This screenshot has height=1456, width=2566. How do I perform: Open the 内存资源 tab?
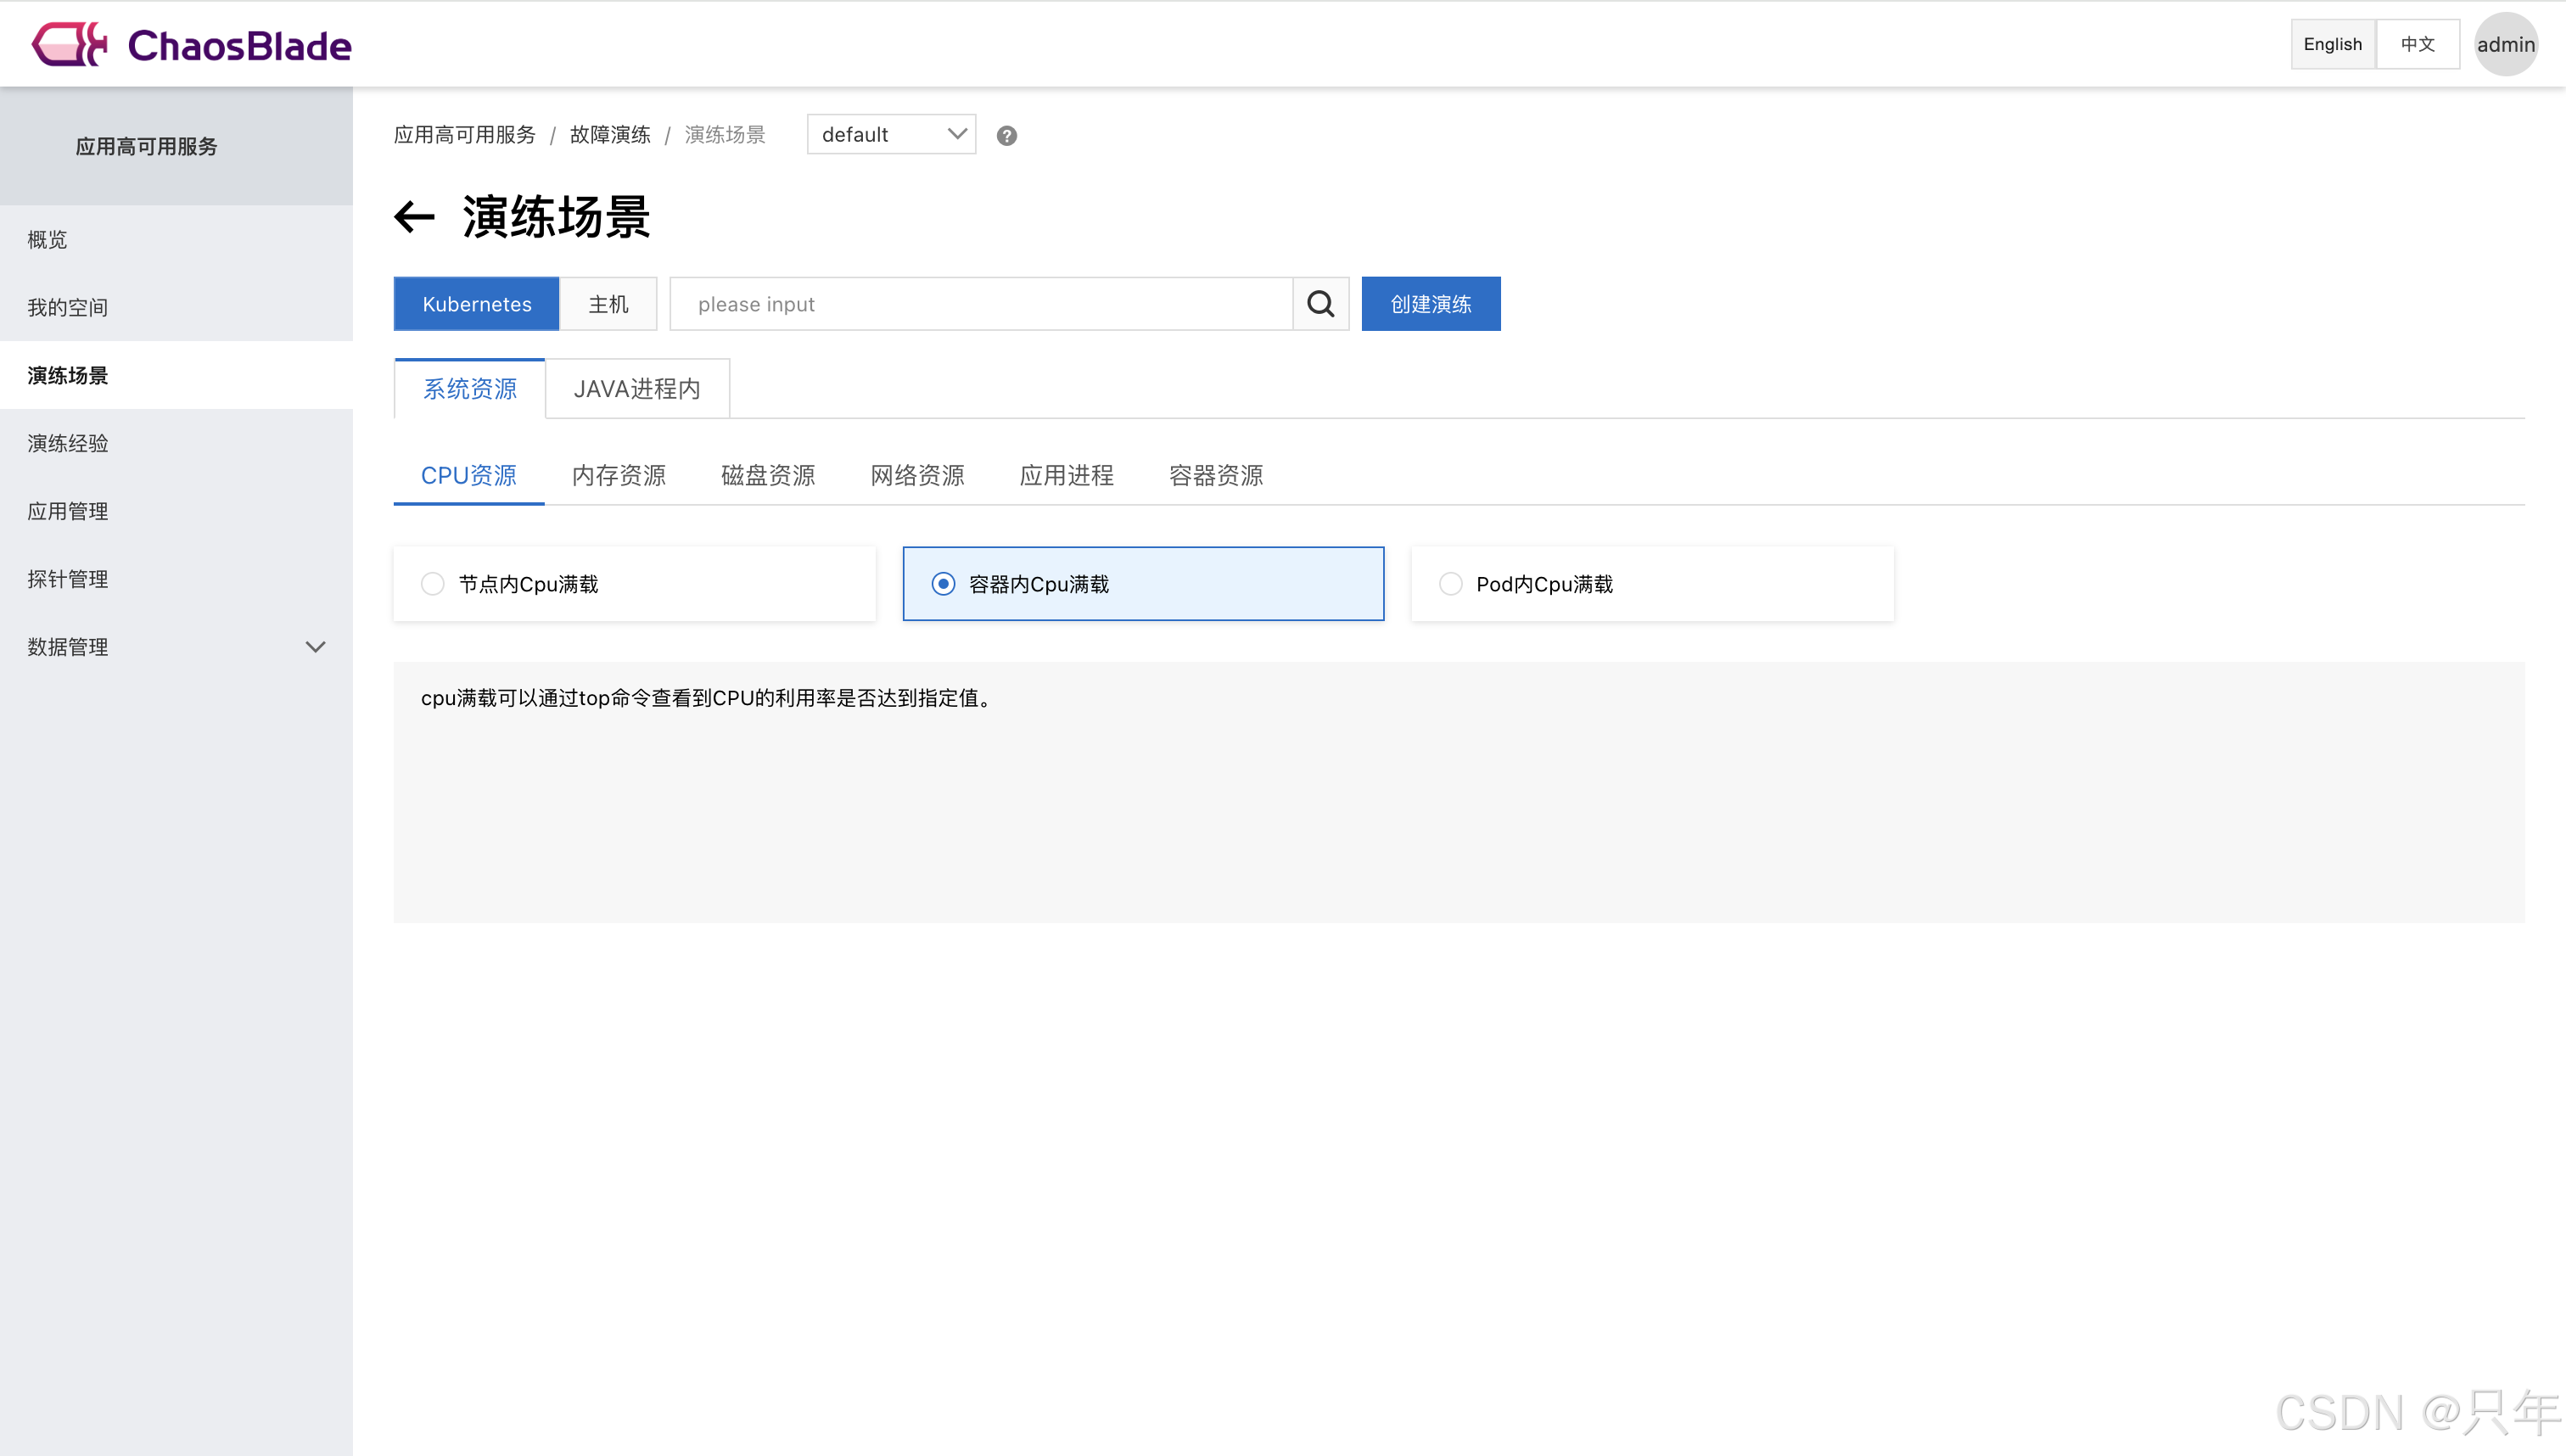coord(618,475)
